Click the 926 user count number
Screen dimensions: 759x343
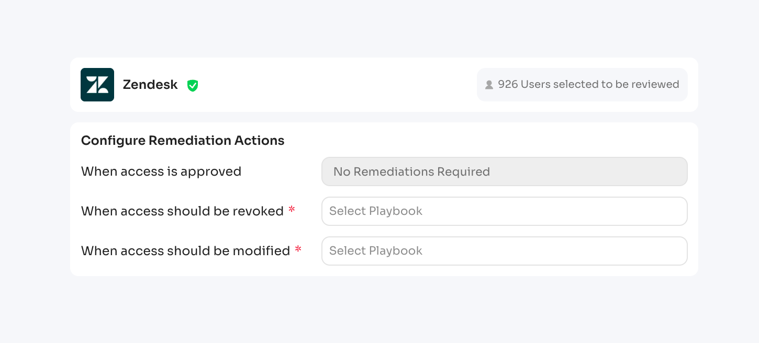pos(508,85)
